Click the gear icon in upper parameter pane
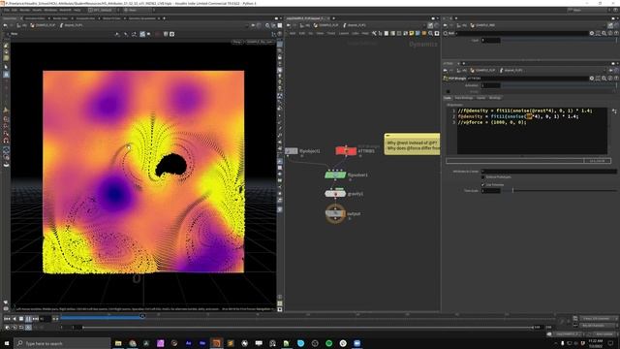Screen dimensions: 620x349 tap(592, 33)
